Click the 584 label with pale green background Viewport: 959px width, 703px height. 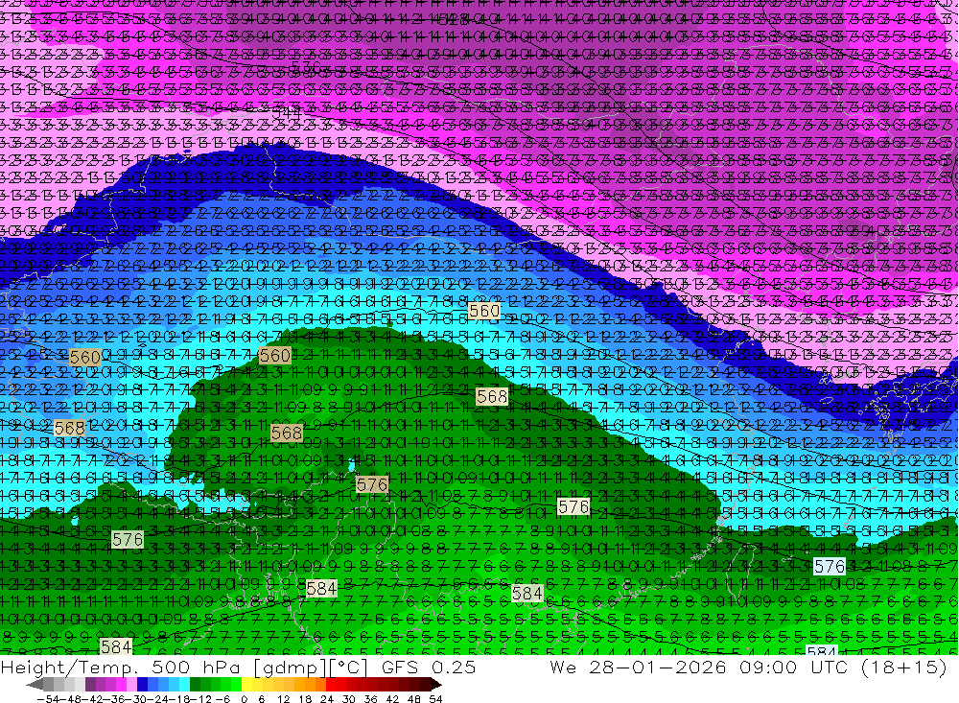(x=526, y=593)
